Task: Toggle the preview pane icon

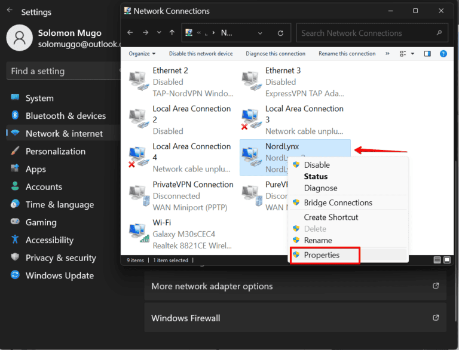Action: [x=427, y=54]
